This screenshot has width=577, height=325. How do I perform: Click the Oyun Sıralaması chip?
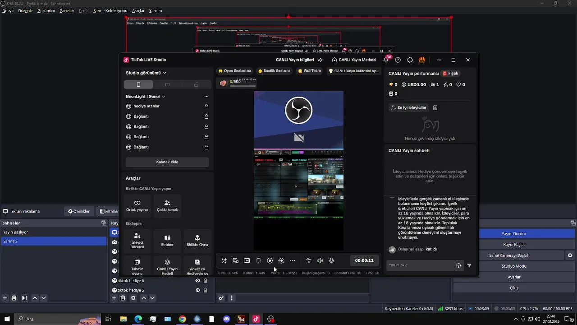tap(234, 71)
